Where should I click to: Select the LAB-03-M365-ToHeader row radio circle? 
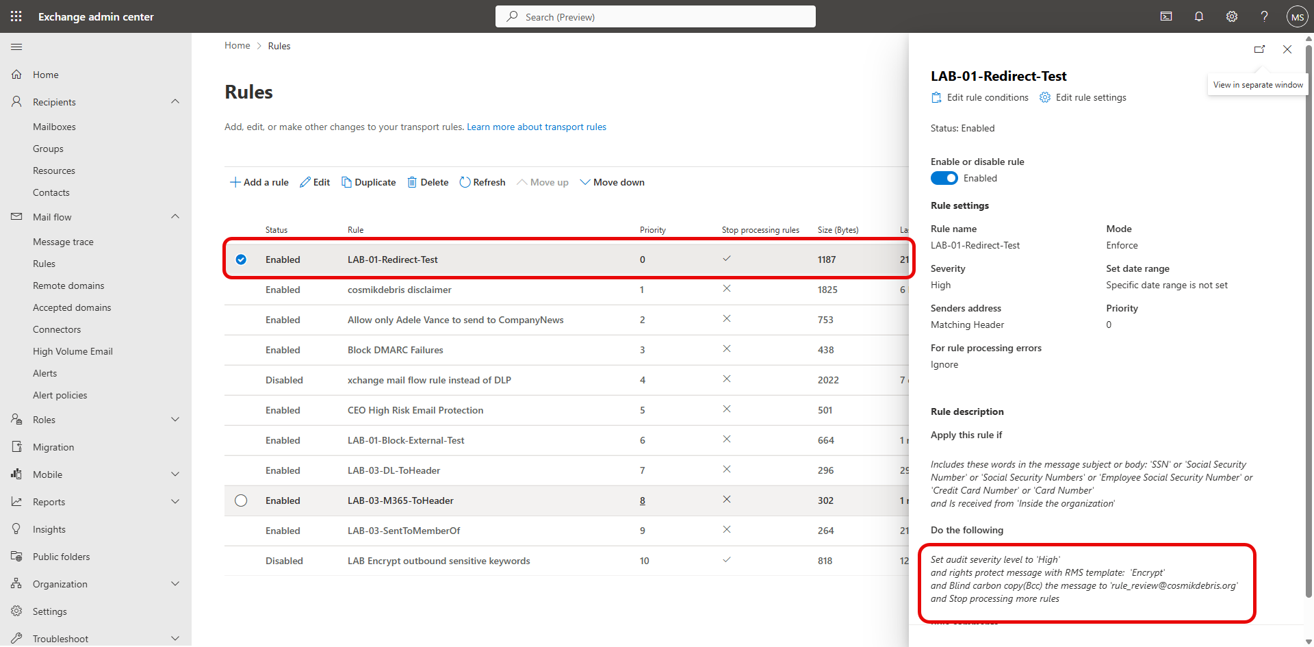click(241, 500)
